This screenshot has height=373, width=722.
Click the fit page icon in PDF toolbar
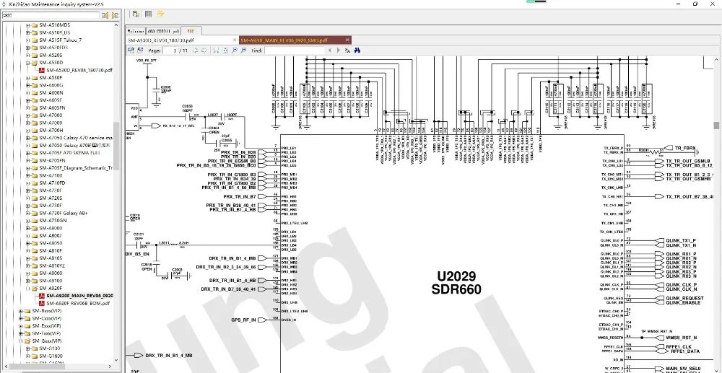(x=225, y=50)
